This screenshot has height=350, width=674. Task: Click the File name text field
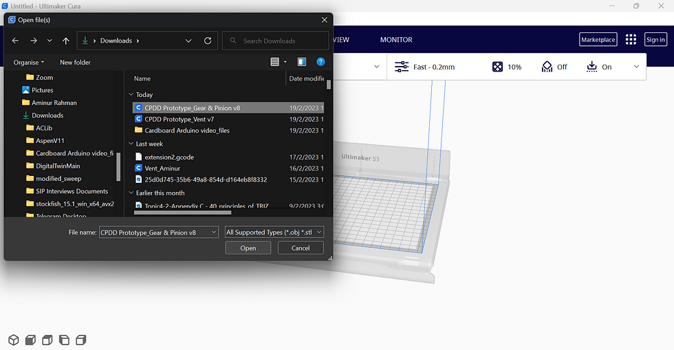(155, 232)
